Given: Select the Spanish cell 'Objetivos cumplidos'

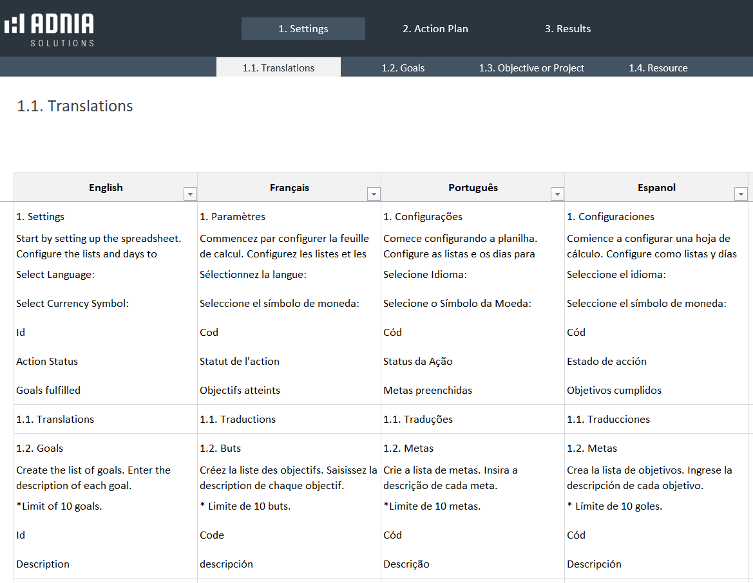Looking at the screenshot, I should click(x=614, y=391).
